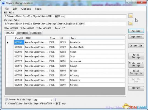Select the text cell Morokei
This screenshot has height=110, width=148.
[97, 85]
